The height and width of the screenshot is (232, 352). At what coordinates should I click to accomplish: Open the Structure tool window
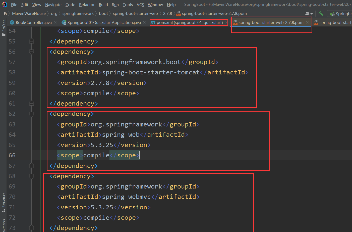coord(4,202)
